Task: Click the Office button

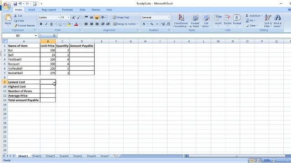Action: coord(6,6)
